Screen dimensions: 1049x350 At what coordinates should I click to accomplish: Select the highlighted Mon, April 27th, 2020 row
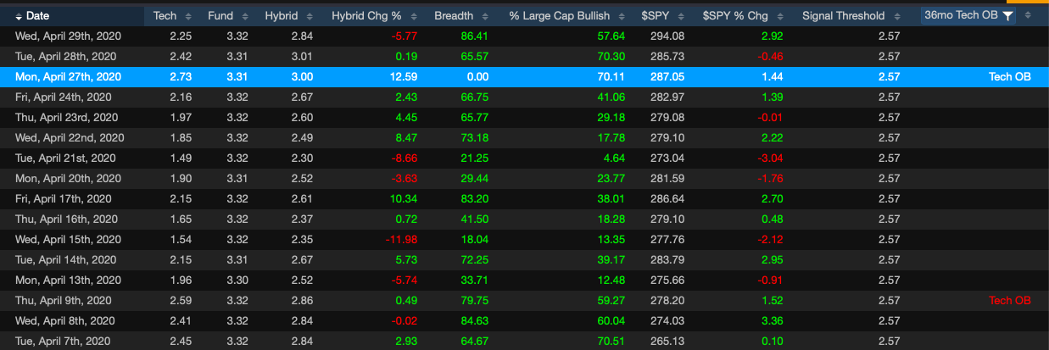point(524,77)
